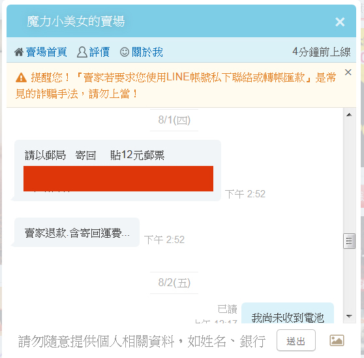
Task: Click the chat scrollbar thumb
Action: click(x=349, y=241)
